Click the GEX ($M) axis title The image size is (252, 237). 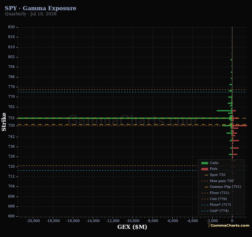(132, 227)
